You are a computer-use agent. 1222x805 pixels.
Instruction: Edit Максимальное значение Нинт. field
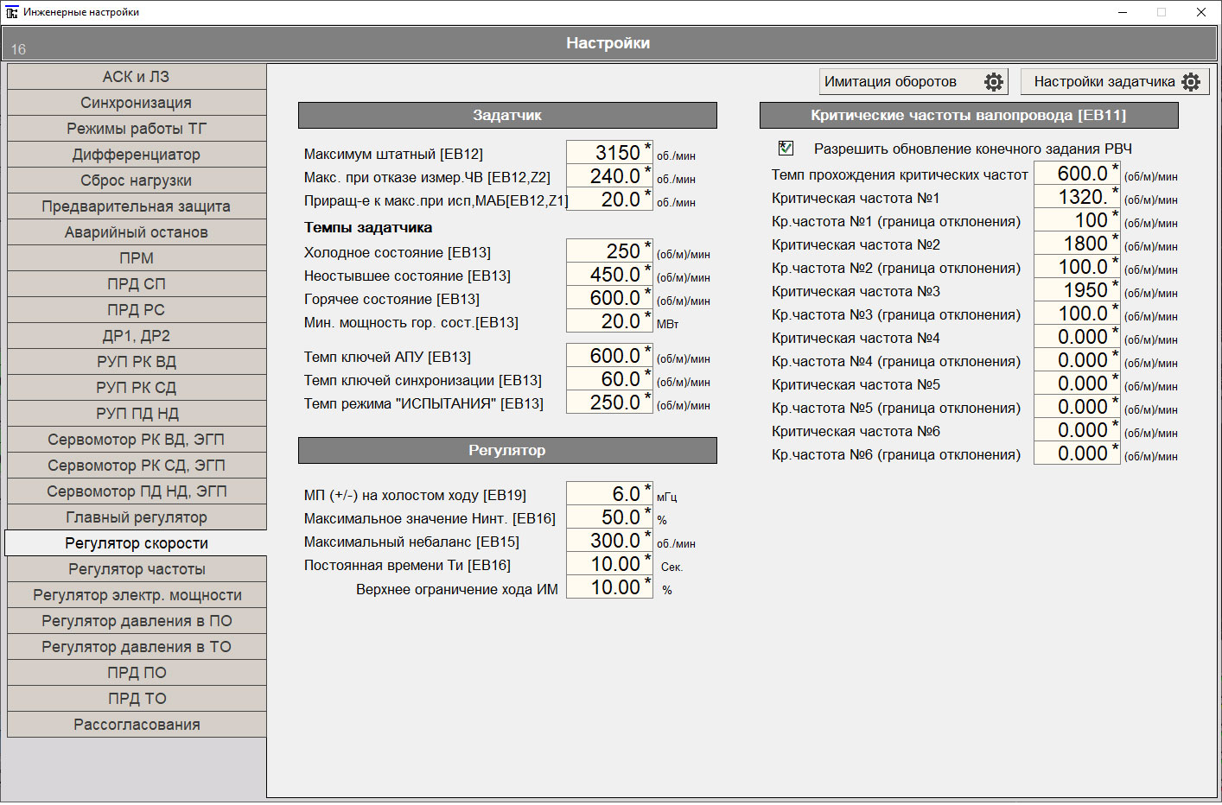(609, 517)
